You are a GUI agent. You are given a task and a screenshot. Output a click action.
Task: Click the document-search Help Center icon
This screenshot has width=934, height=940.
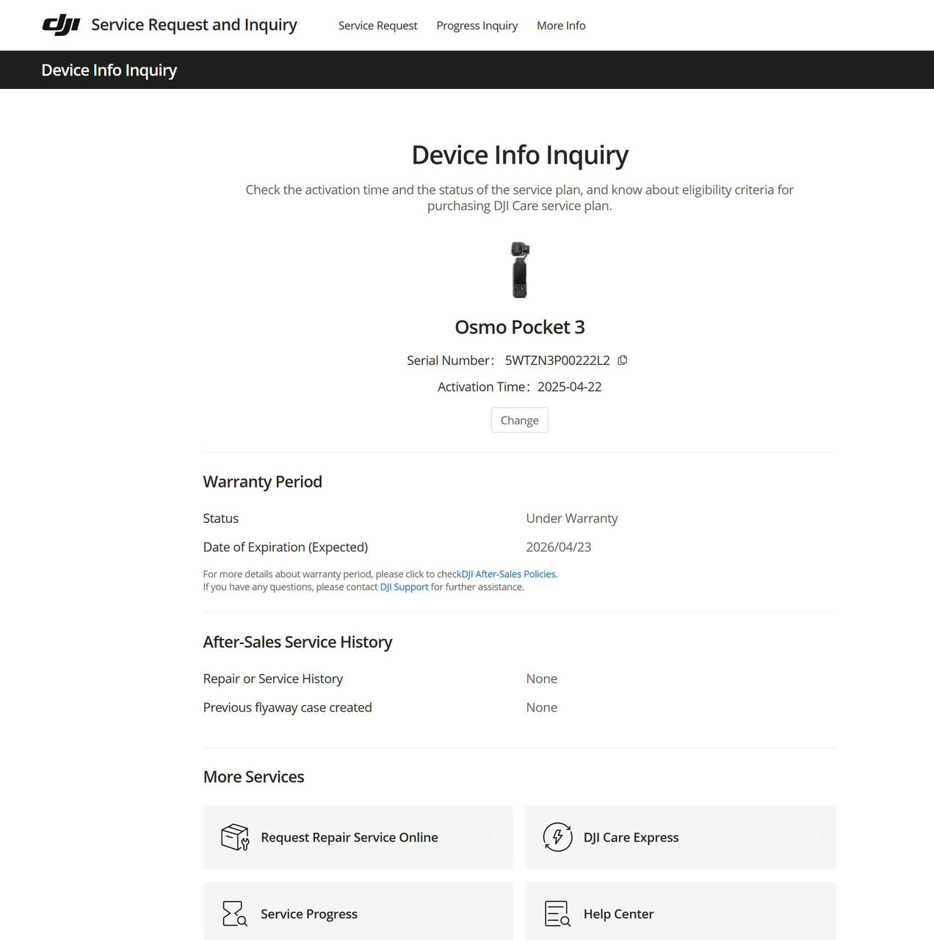click(x=557, y=914)
